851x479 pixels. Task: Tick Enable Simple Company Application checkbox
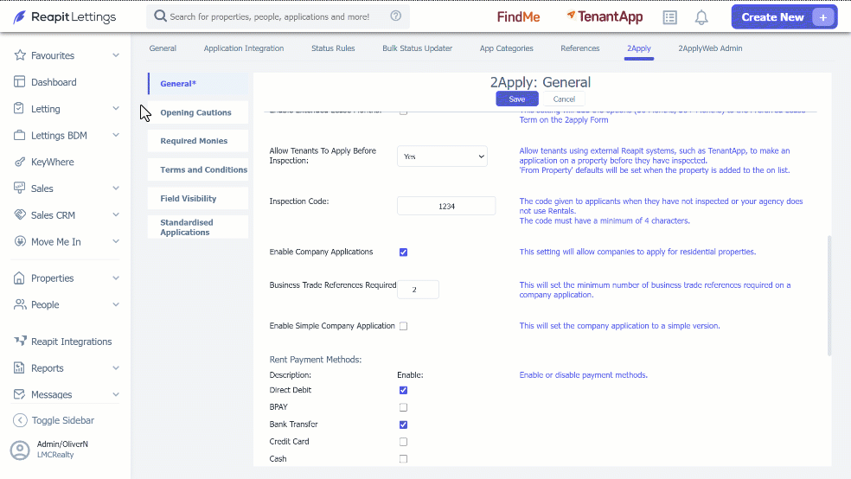[x=403, y=326]
